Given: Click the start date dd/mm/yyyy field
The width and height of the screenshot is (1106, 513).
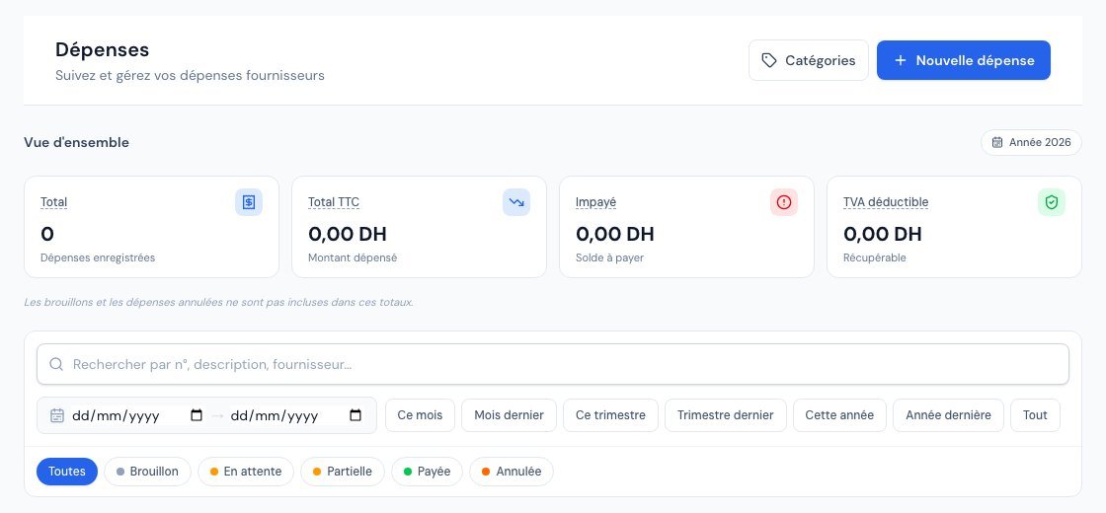Looking at the screenshot, I should tap(137, 415).
